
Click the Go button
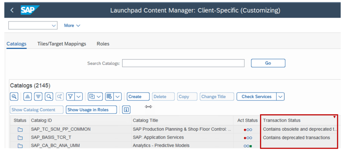pos(268,63)
